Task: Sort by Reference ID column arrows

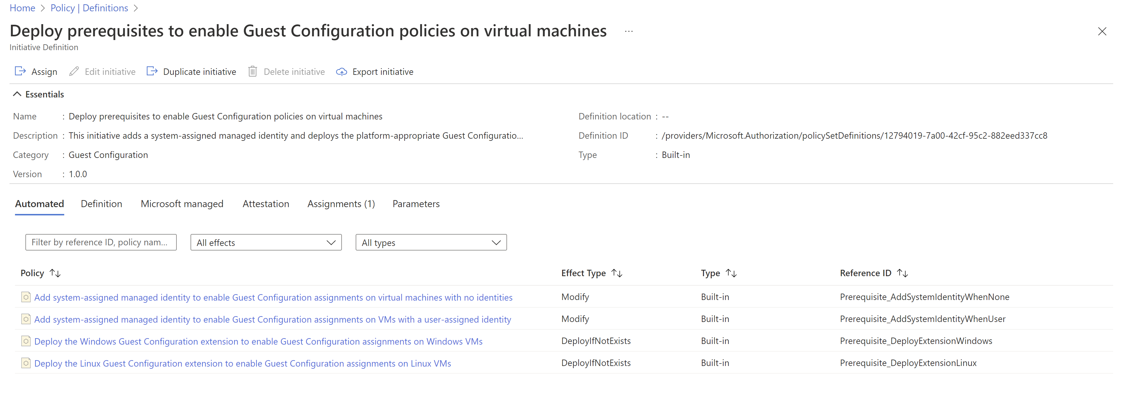Action: (902, 273)
